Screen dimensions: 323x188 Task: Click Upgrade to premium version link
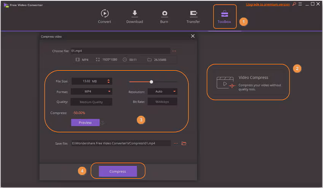(268, 4)
